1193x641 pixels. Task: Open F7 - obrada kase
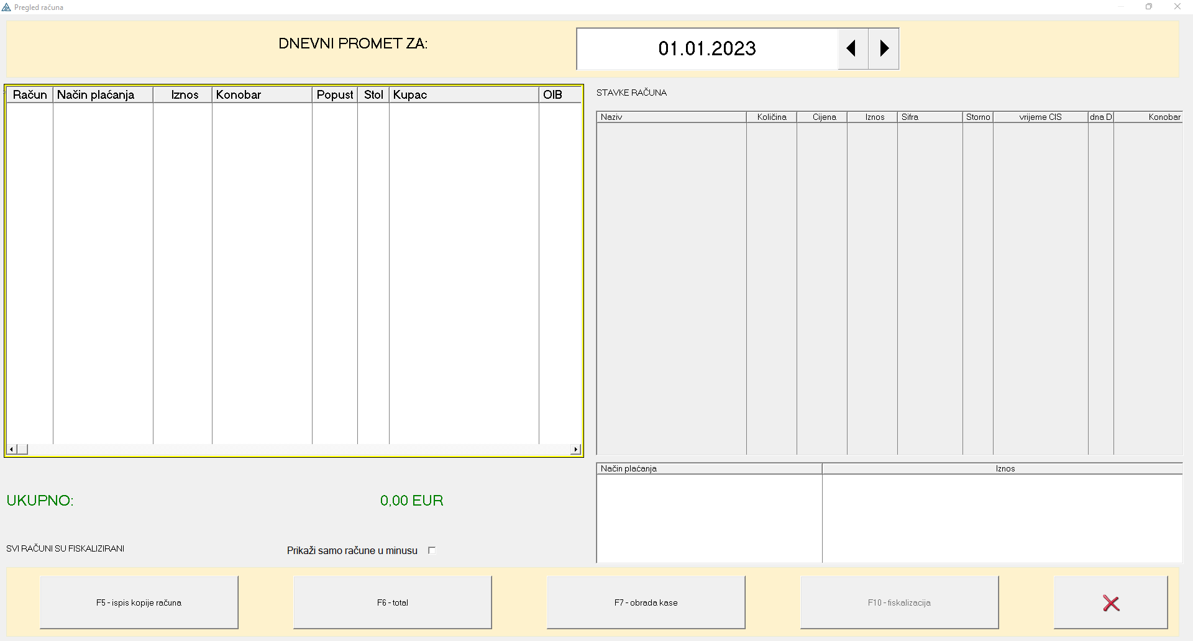point(646,602)
